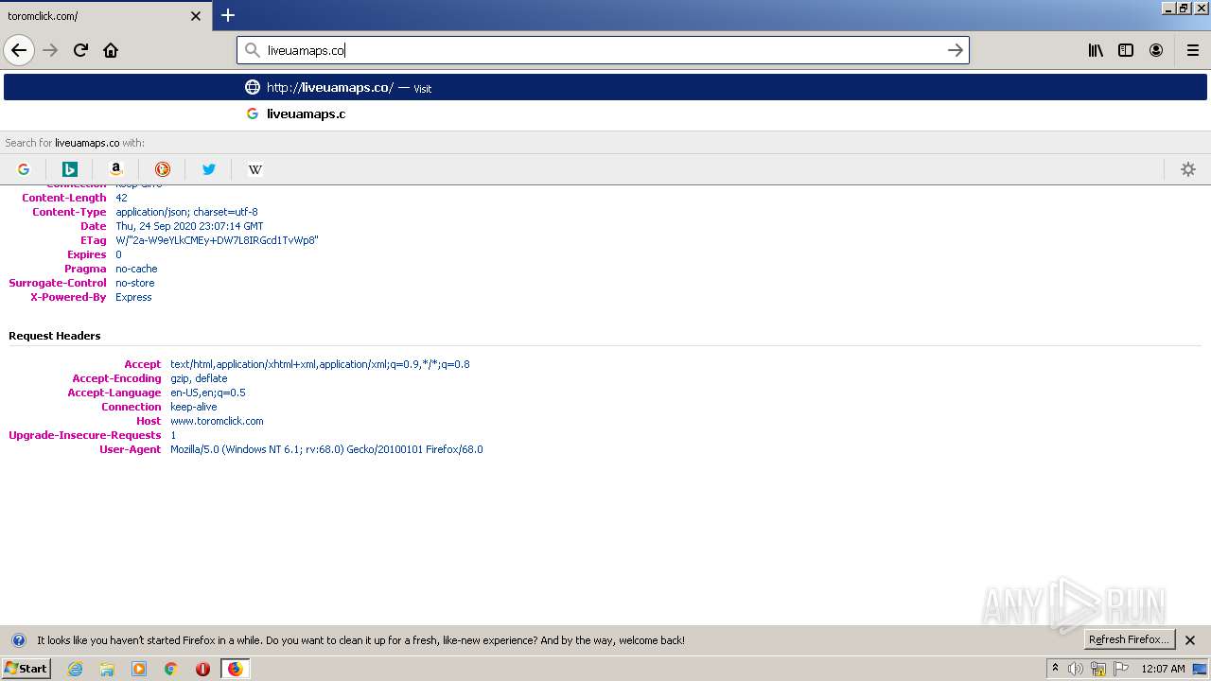Open the Library panel icon
1211x681 pixels.
pyautogui.click(x=1096, y=50)
